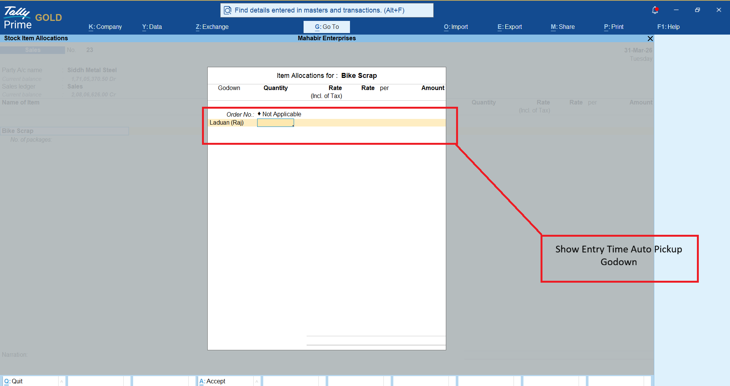The height and width of the screenshot is (386, 730).
Task: Open the Share menu
Action: (x=563, y=27)
